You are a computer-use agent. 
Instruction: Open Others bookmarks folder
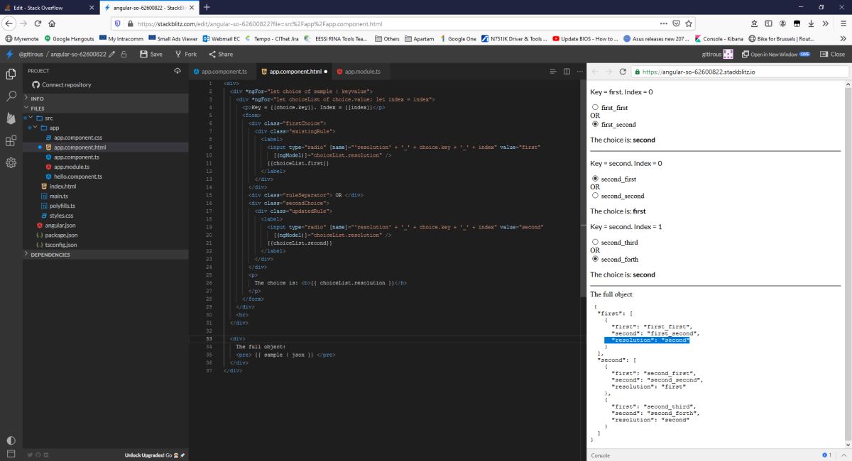pos(387,39)
